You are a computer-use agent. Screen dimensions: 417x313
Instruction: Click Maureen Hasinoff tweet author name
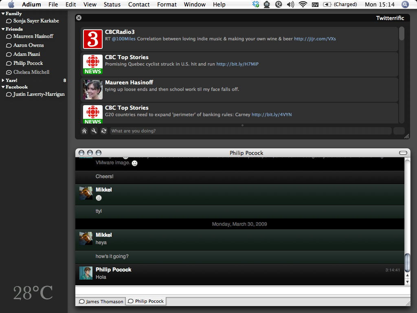coord(129,82)
